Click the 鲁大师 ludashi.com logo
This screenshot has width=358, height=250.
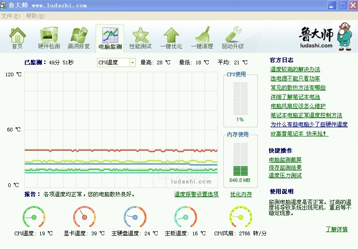pos(326,36)
